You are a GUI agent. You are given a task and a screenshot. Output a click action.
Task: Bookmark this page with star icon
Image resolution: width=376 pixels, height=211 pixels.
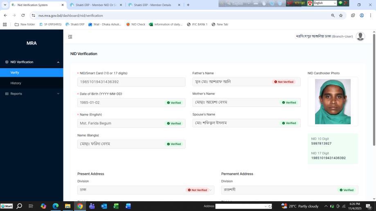coord(341,16)
